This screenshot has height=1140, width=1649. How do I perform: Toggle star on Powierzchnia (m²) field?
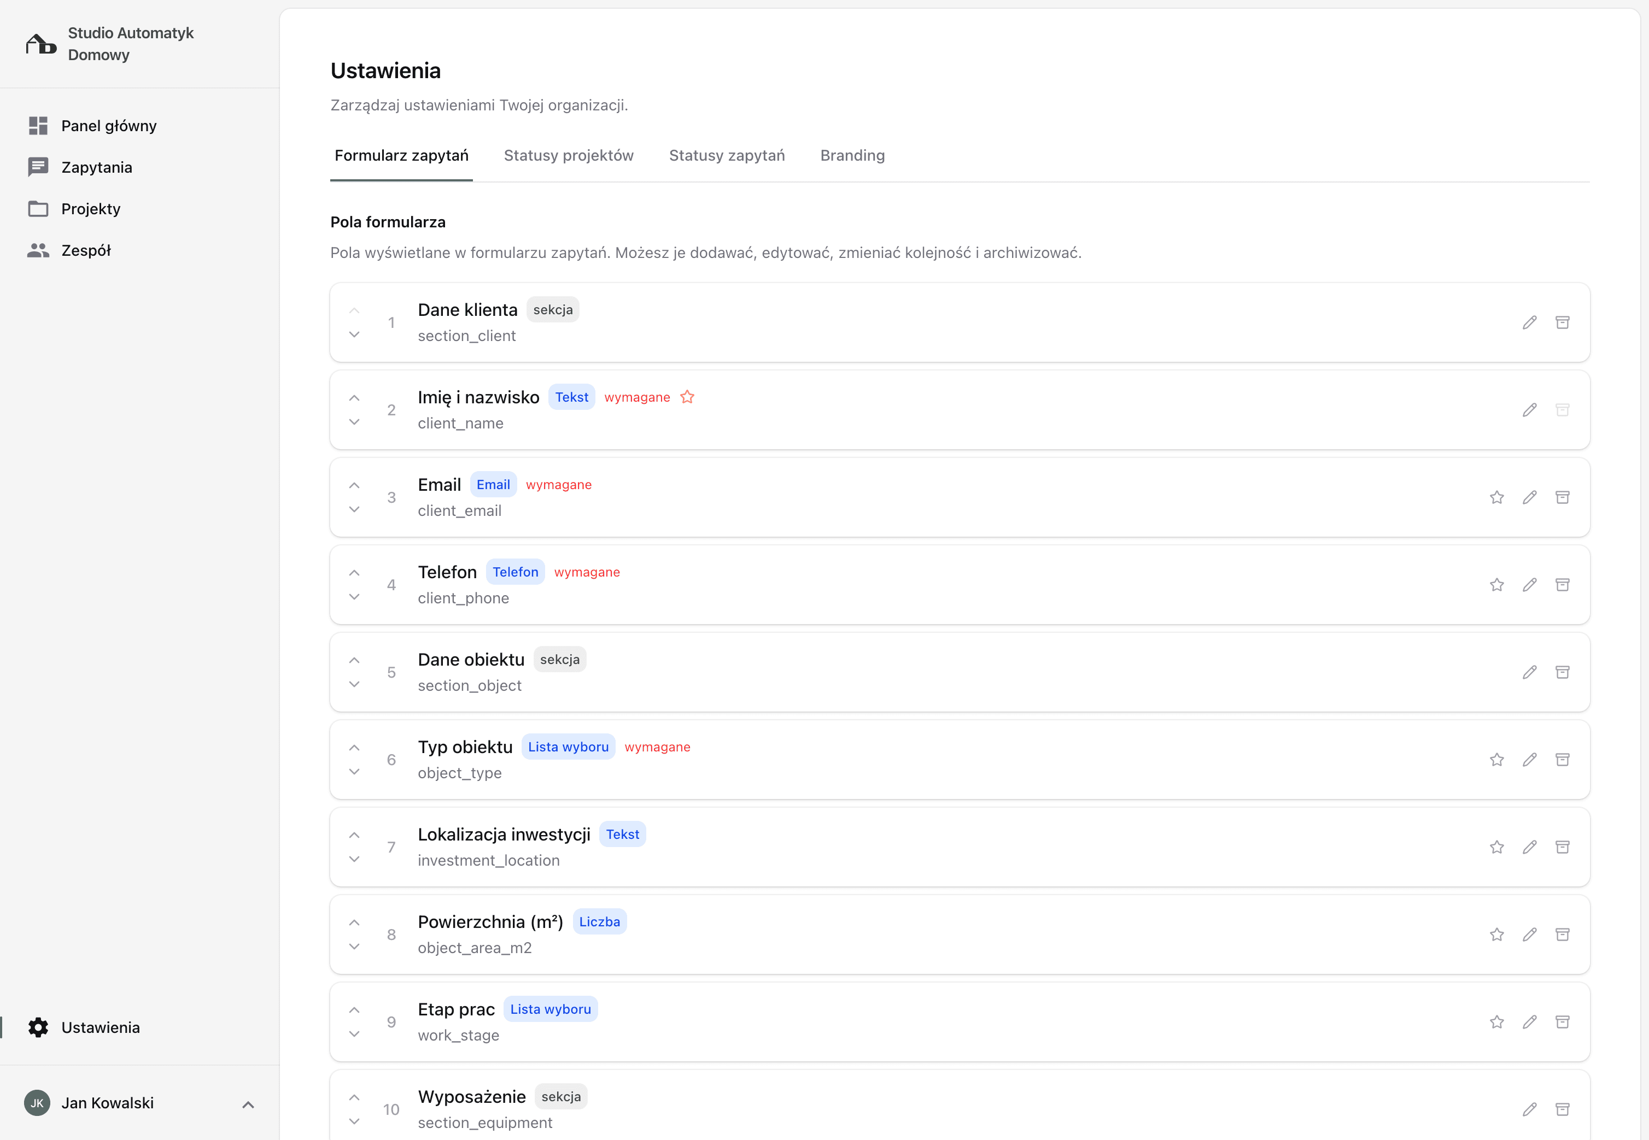[1496, 935]
